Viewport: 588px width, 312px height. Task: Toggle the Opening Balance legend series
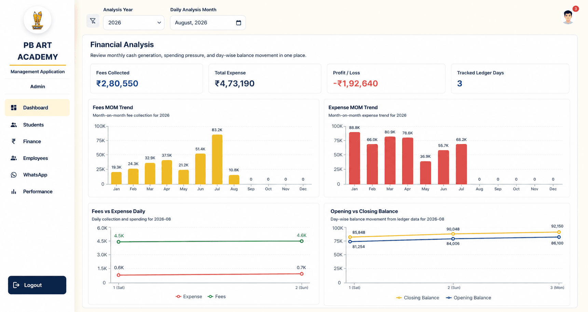[468, 298]
